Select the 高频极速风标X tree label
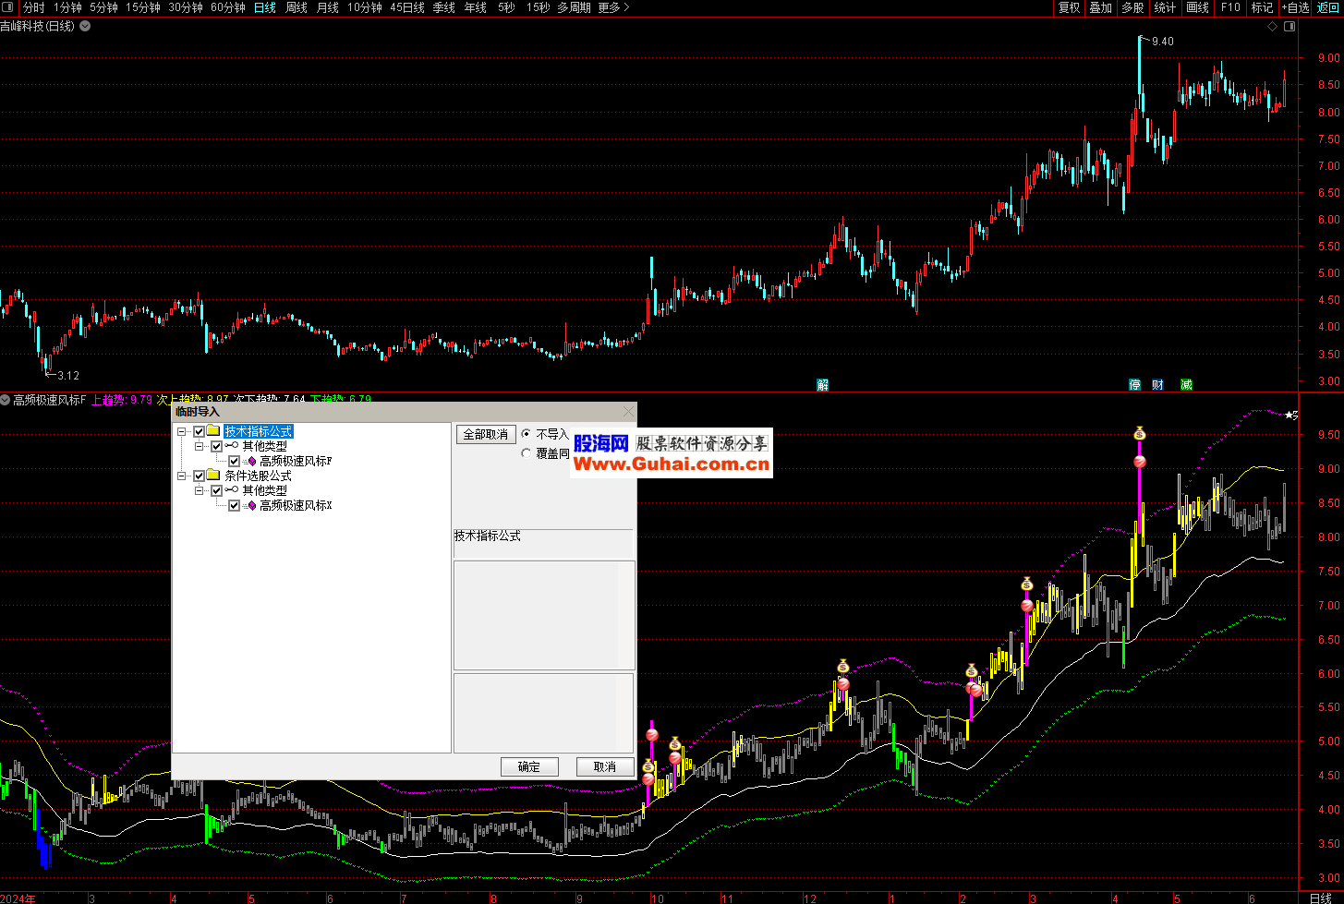 point(296,505)
